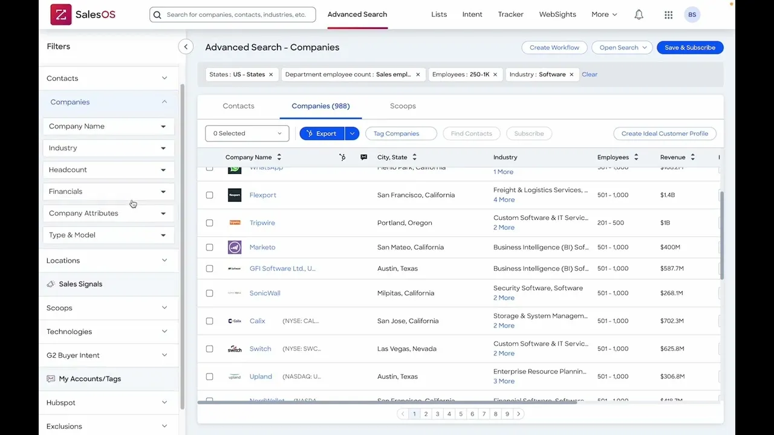Switch to the Scoops tab
Screen dimensions: 774x435
[x=403, y=106]
